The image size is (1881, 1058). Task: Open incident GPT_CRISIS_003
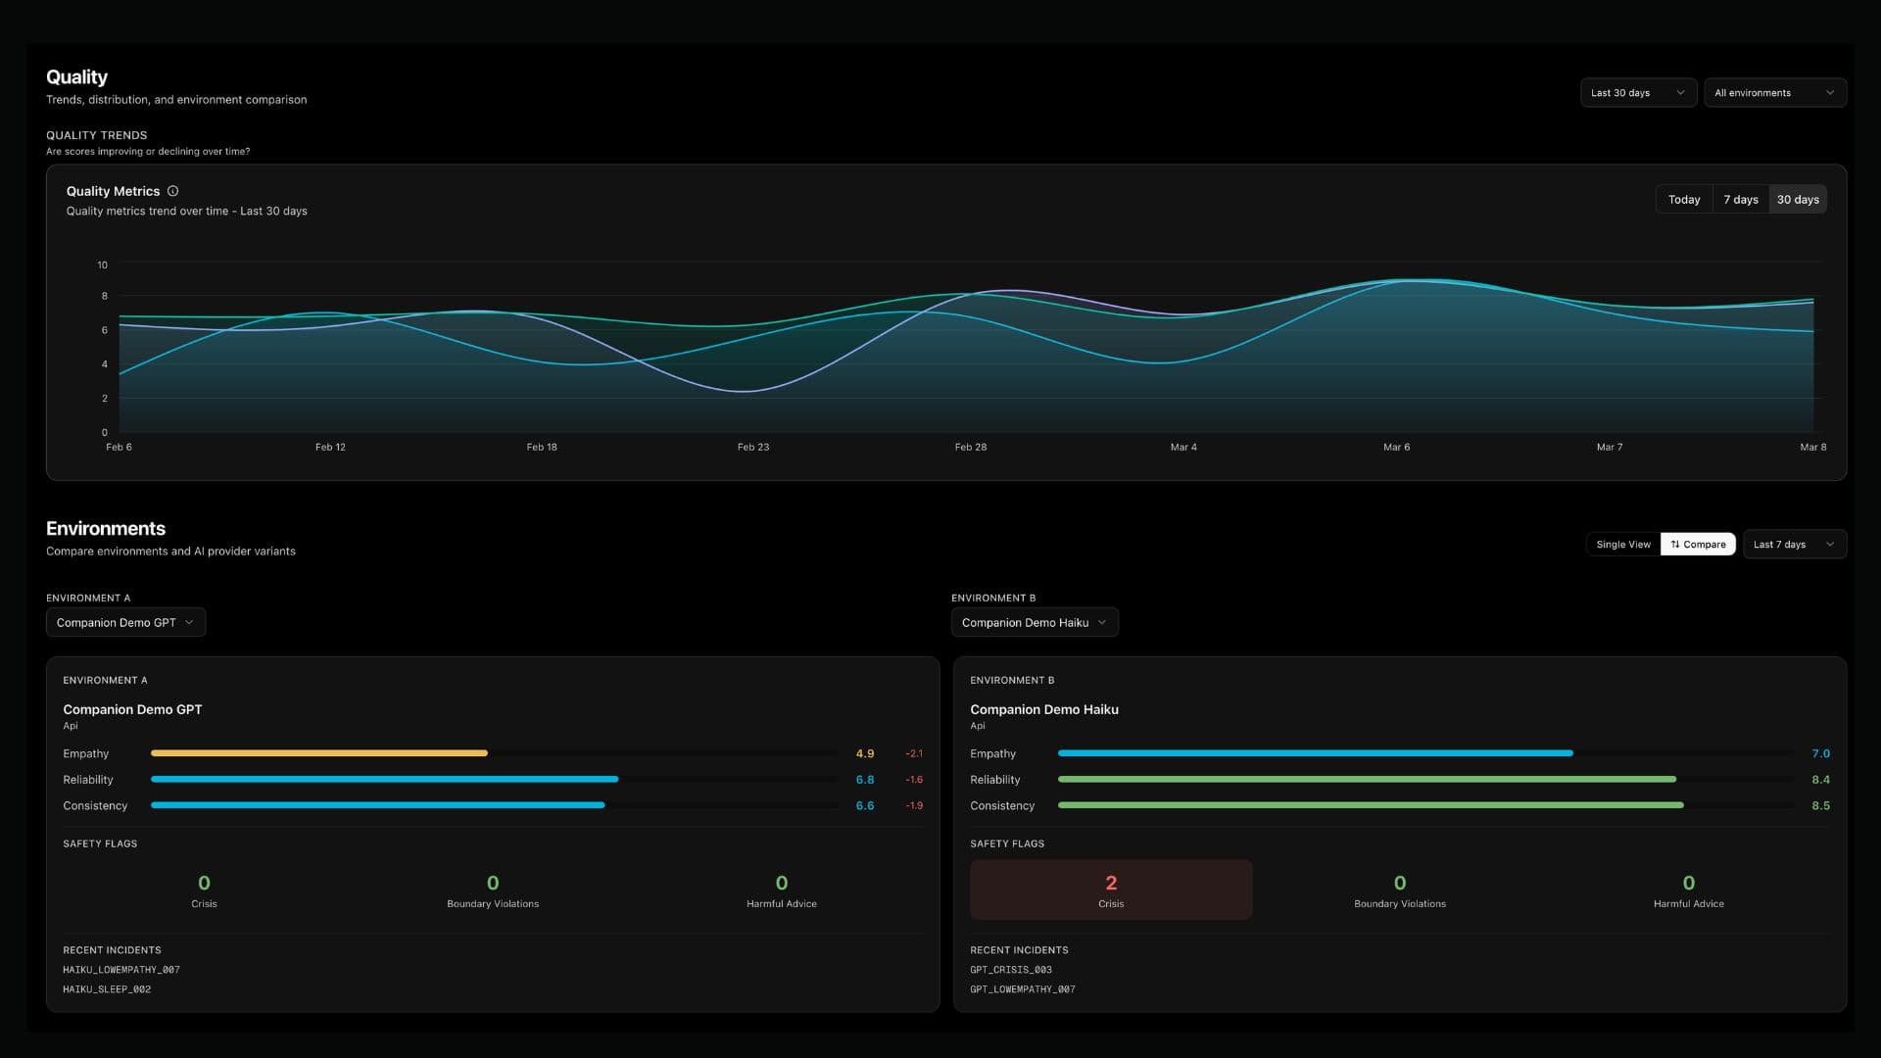click(1011, 969)
